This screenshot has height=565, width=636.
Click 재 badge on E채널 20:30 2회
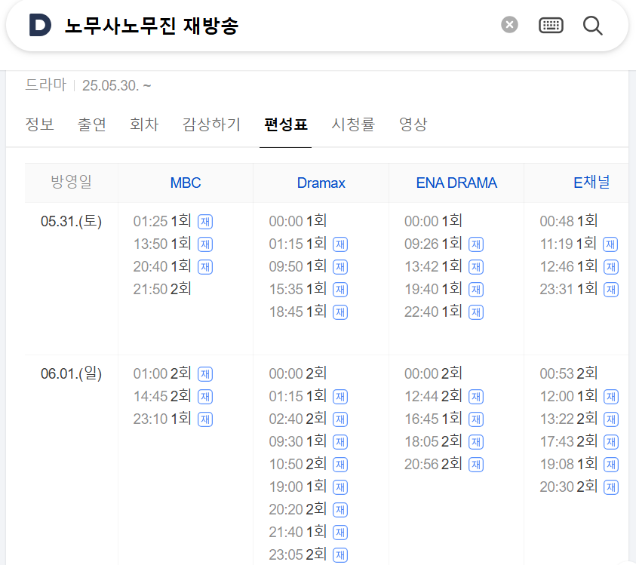(611, 487)
